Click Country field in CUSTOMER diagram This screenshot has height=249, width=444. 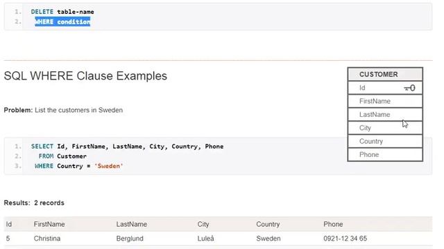tap(385, 141)
